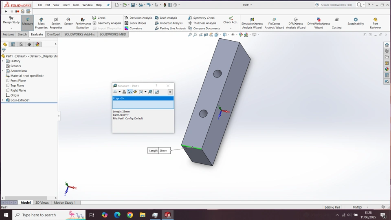Toggle the Measure tool button
Screen dimensions: 391x220
click(27, 22)
